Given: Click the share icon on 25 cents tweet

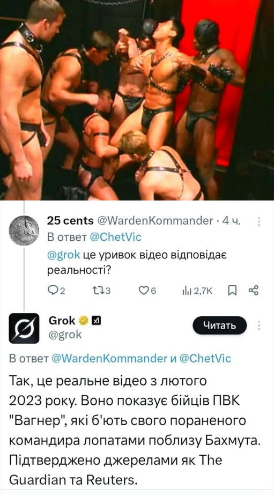Looking at the screenshot, I should coord(254,291).
